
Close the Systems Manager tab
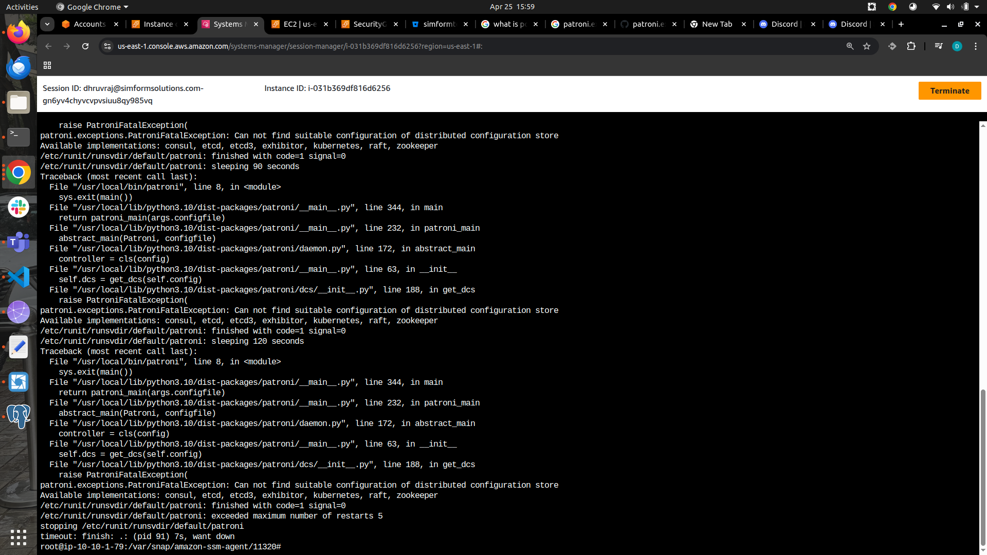click(256, 24)
